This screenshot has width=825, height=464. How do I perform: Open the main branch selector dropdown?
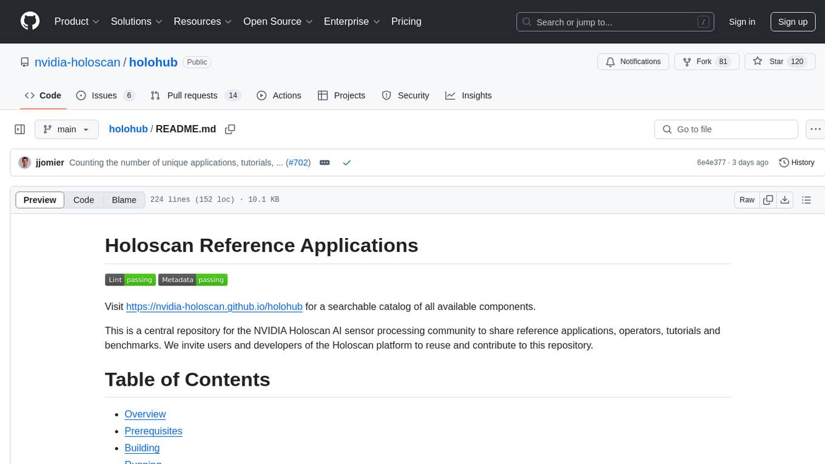click(67, 129)
